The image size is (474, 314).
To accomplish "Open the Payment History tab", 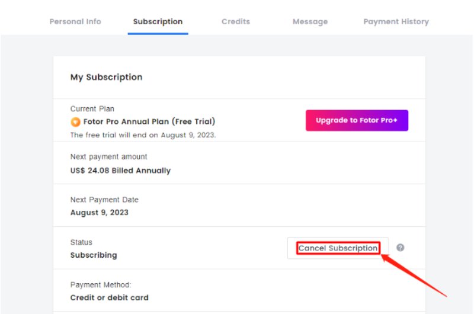I will (396, 21).
